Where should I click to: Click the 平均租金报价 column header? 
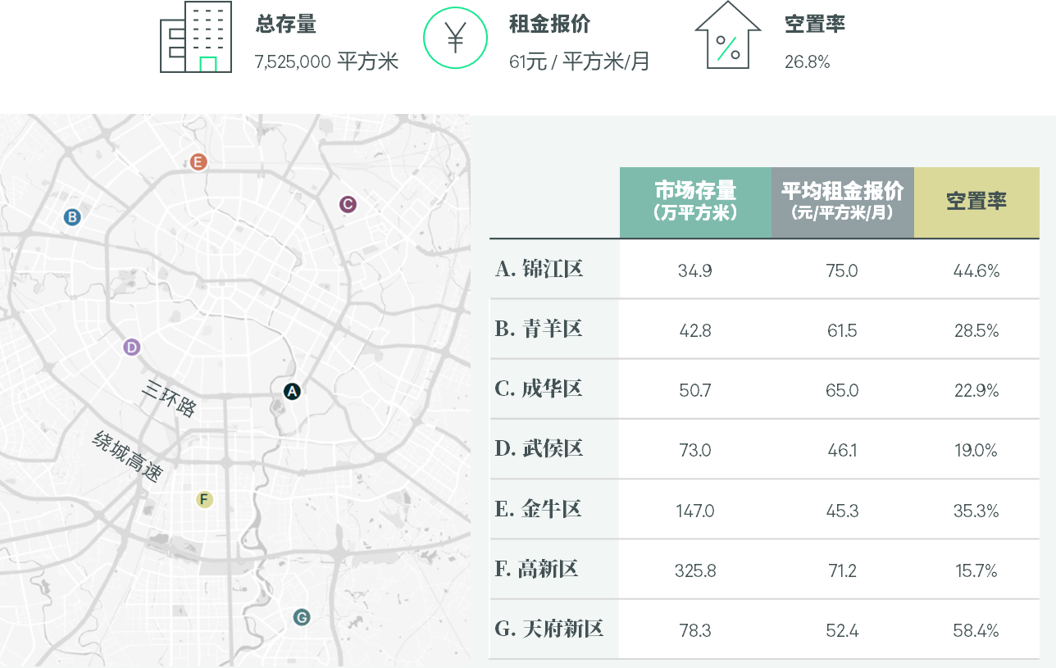pyautogui.click(x=842, y=202)
